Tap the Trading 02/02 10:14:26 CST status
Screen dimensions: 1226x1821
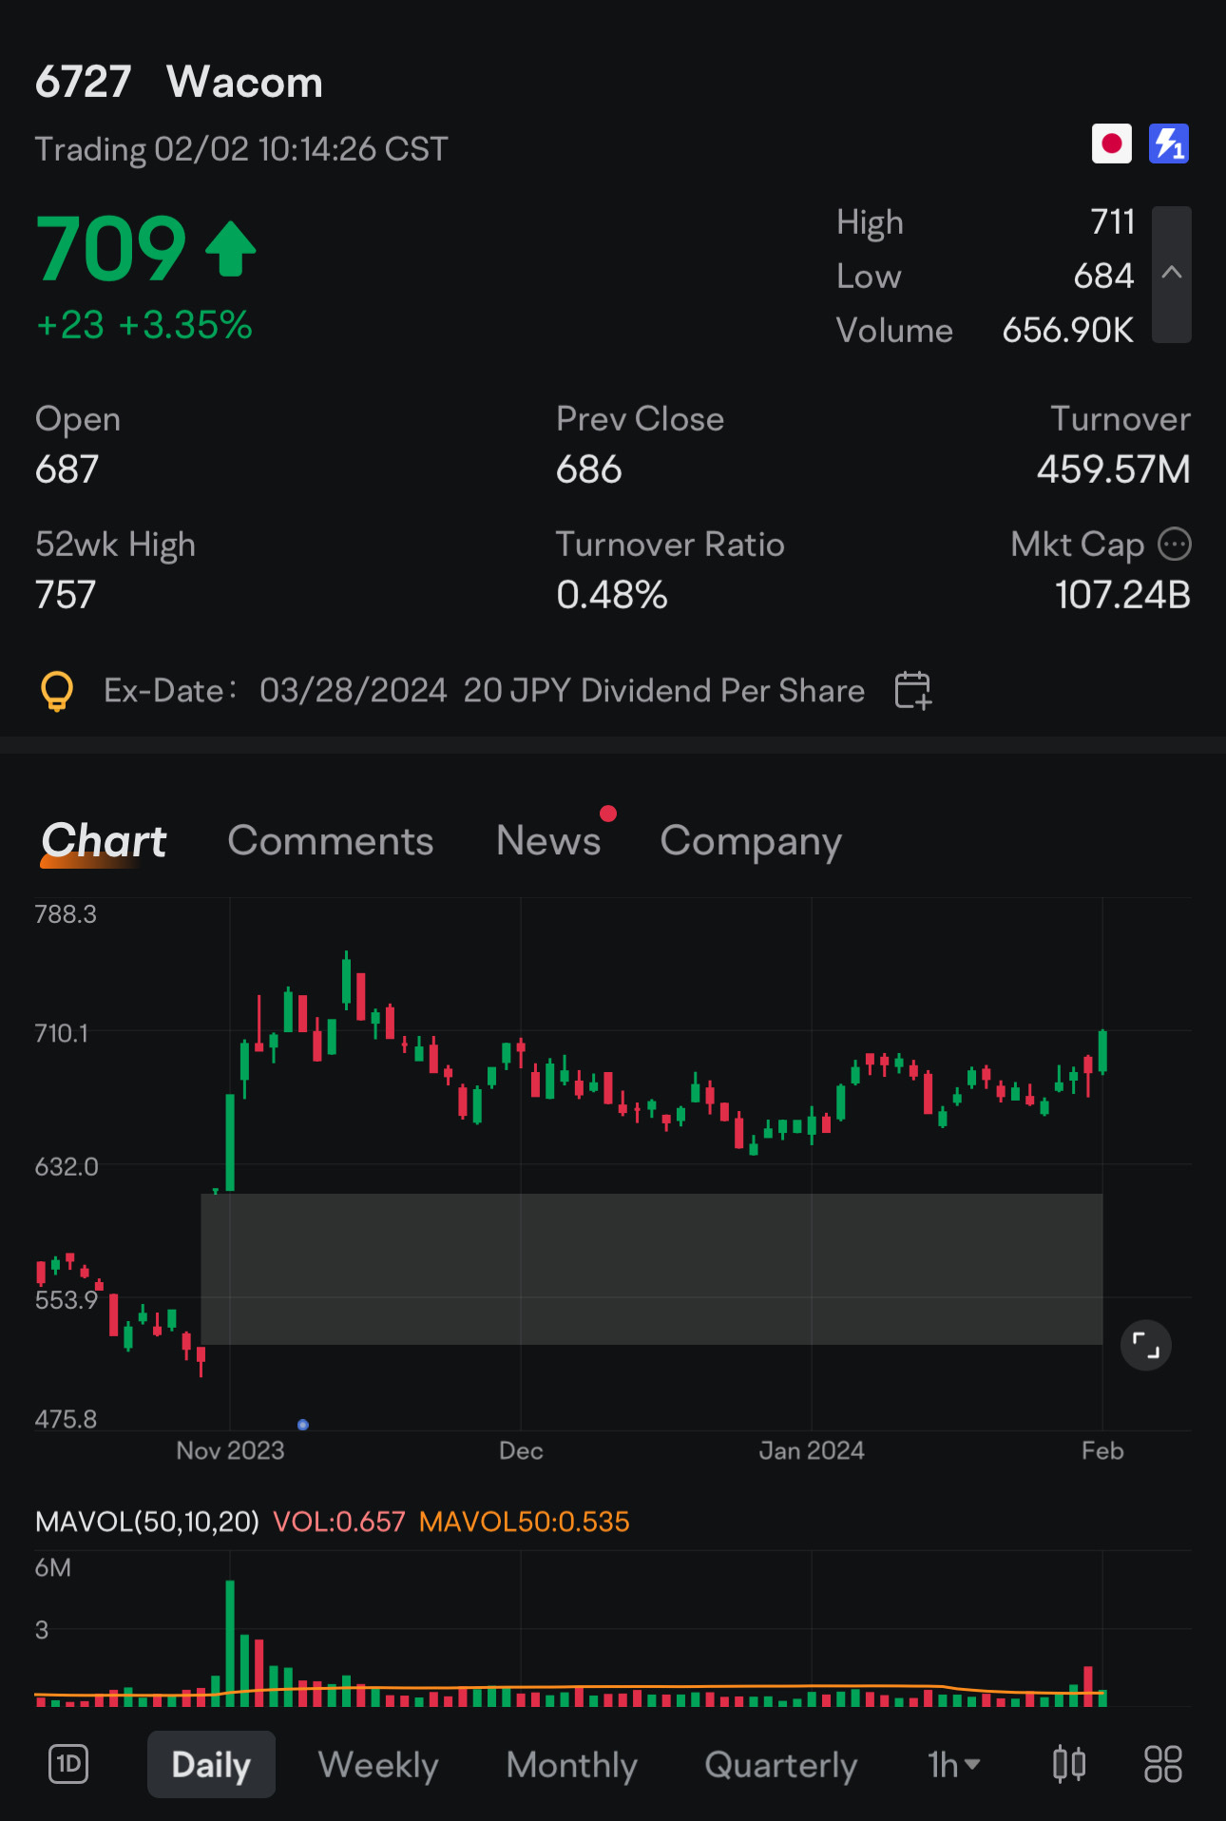point(241,149)
